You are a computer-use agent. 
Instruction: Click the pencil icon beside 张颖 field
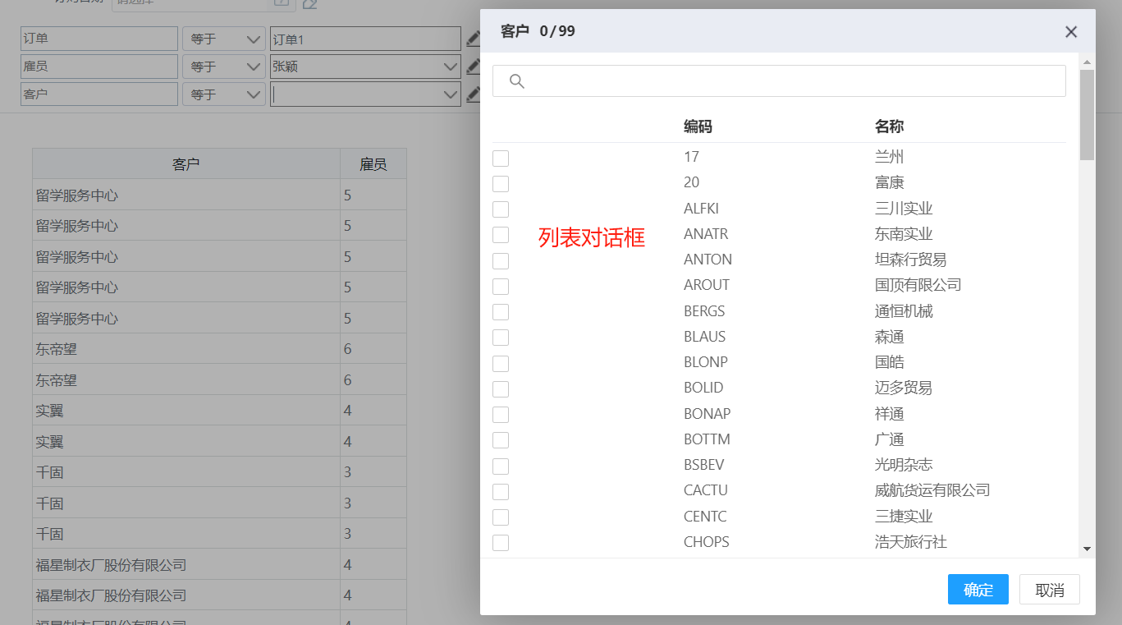coord(473,67)
